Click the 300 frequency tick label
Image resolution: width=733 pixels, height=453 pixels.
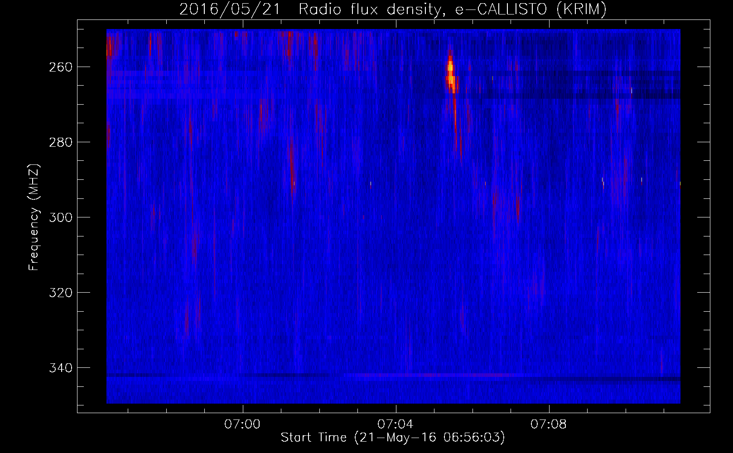click(61, 217)
